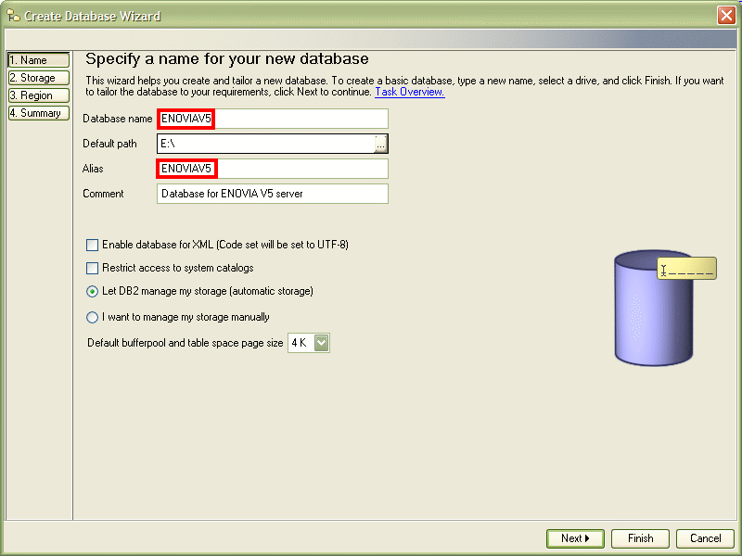
Task: Click the Database name field
Action: 273,119
